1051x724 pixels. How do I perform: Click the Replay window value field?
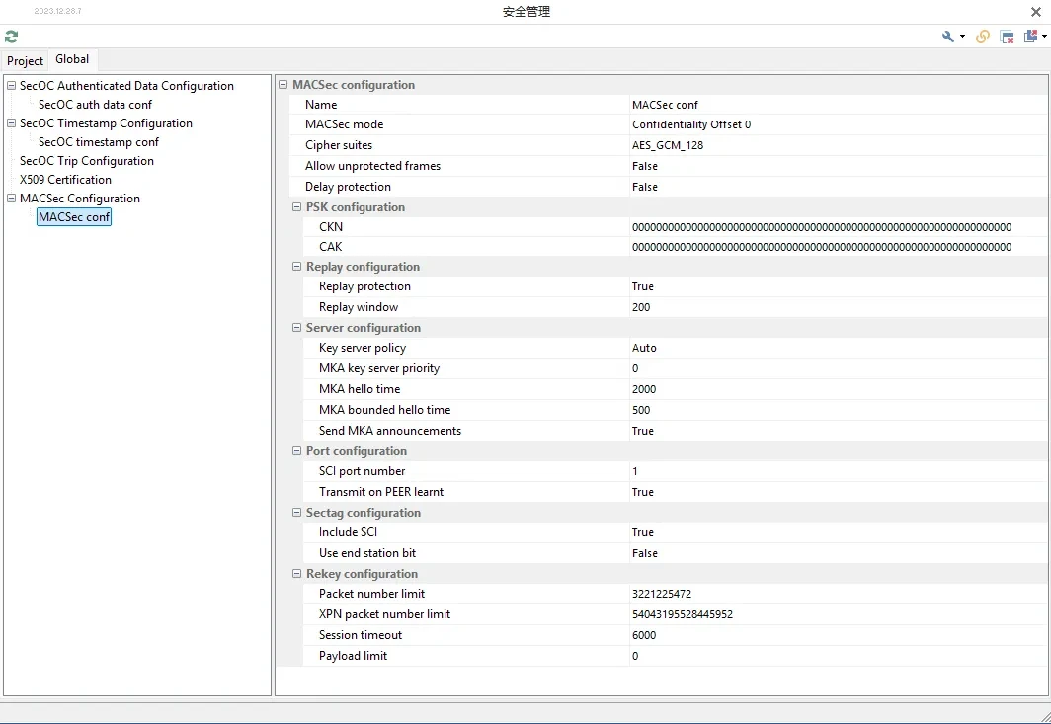point(642,307)
